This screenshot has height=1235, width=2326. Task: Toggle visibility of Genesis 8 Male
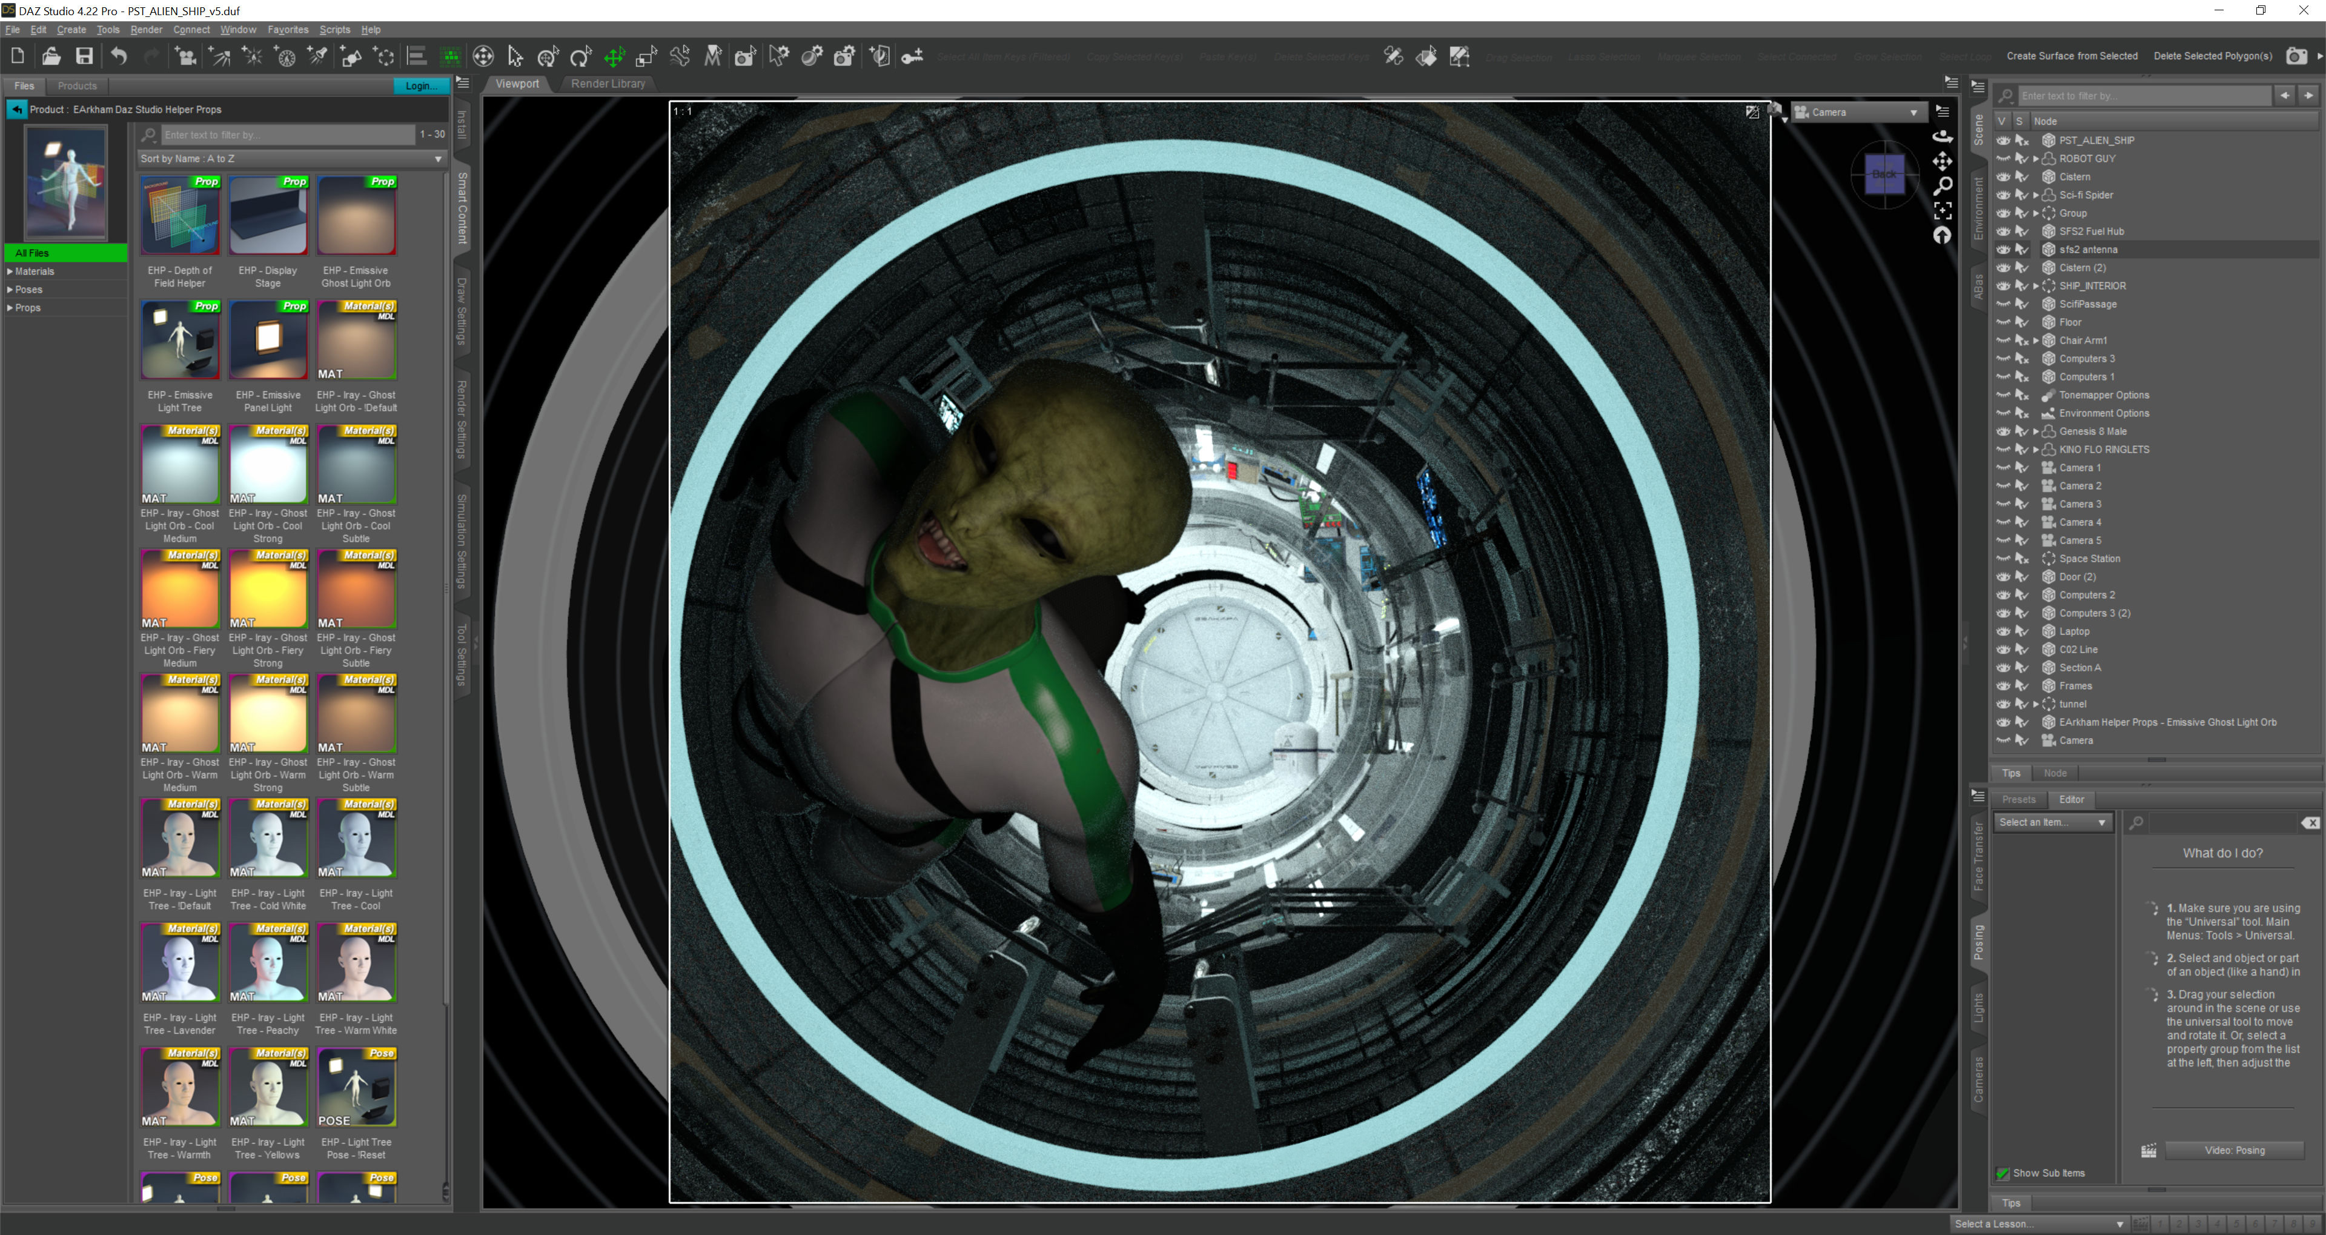2003,431
